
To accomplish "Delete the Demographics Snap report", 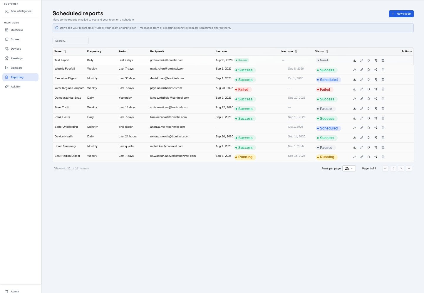I will click(x=383, y=99).
